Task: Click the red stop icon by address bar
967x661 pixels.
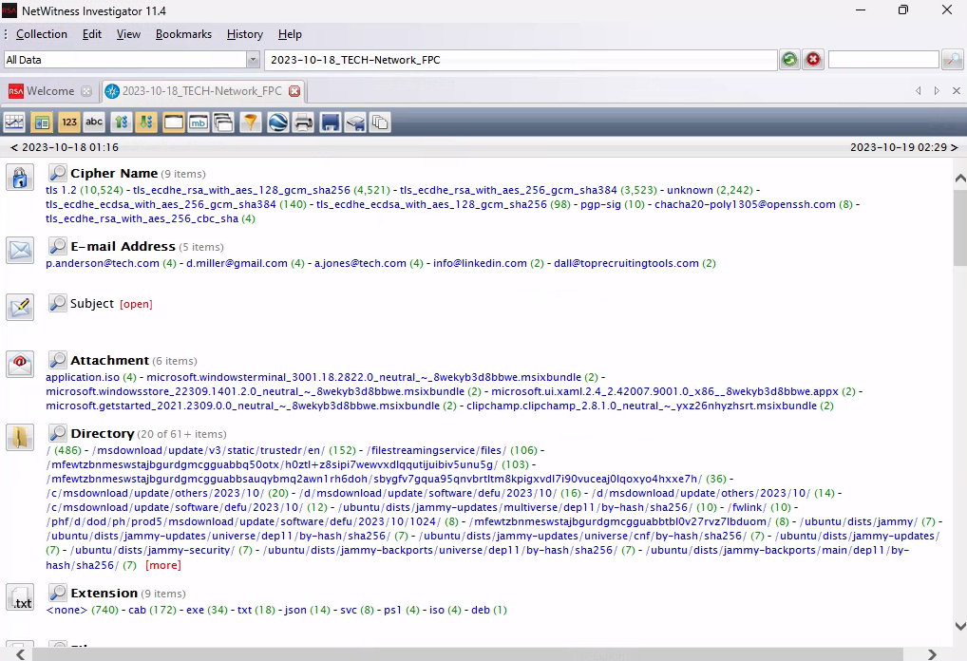Action: [x=813, y=60]
